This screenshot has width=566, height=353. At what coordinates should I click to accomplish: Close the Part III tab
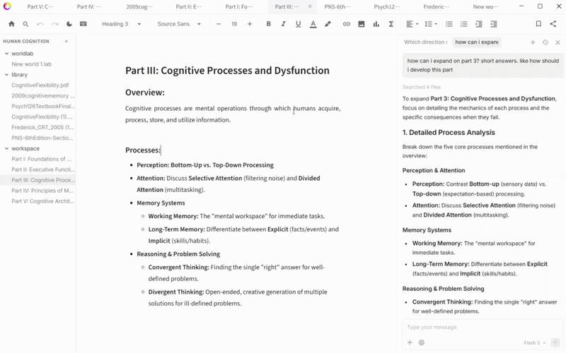tap(310, 6)
